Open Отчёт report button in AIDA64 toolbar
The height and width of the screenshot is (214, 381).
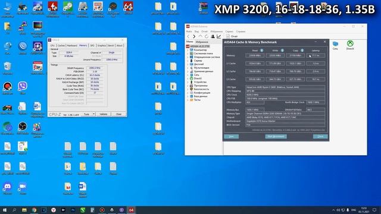(232, 36)
